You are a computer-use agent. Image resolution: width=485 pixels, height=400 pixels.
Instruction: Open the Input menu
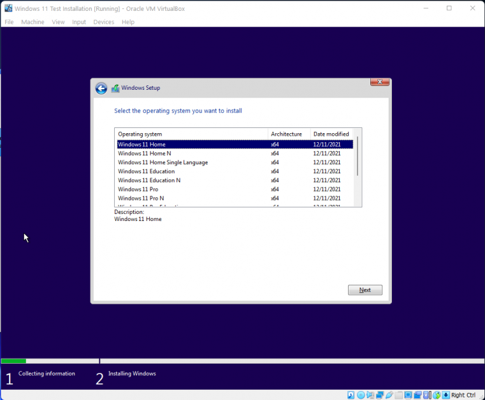79,22
